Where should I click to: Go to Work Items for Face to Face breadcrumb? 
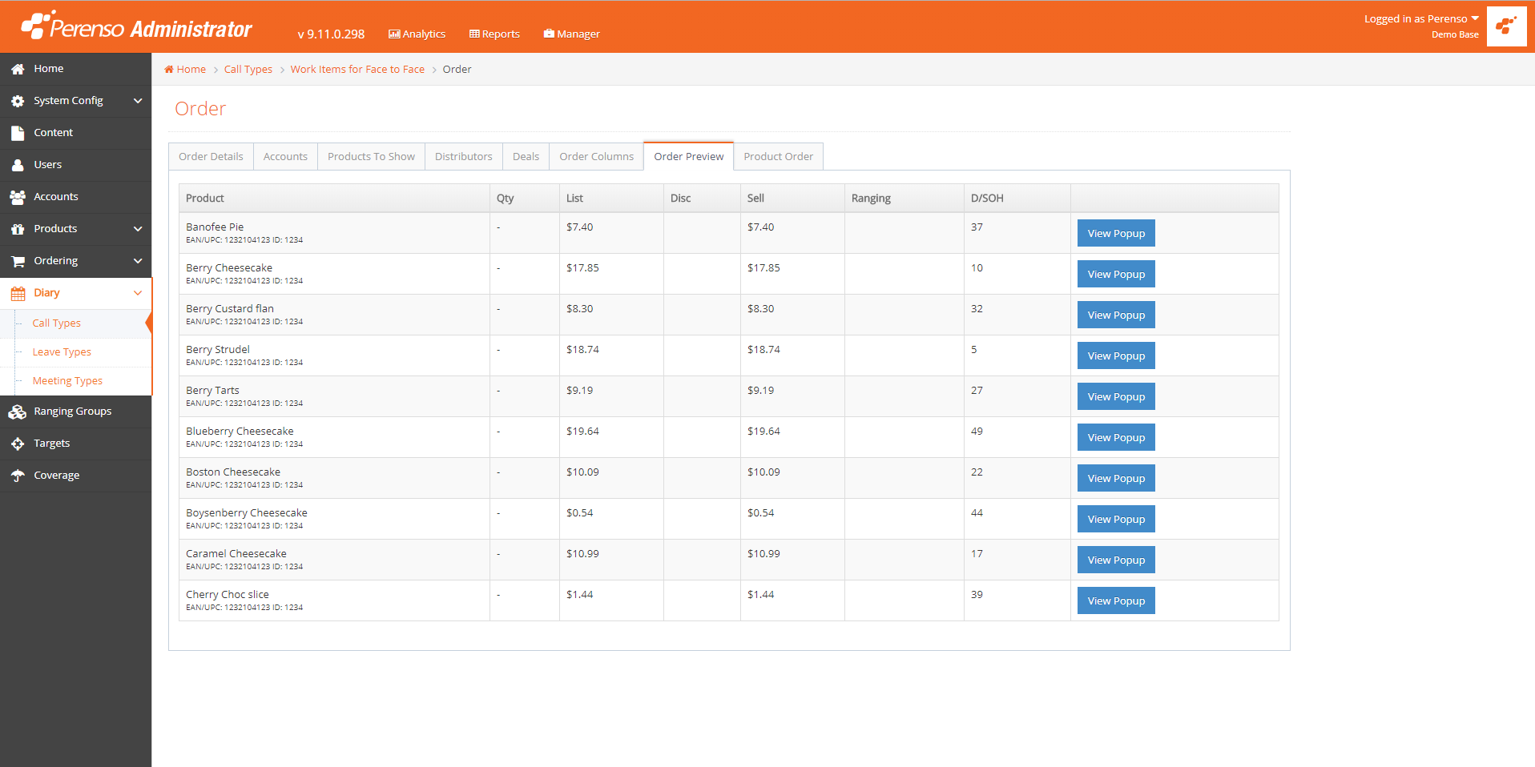coord(357,70)
